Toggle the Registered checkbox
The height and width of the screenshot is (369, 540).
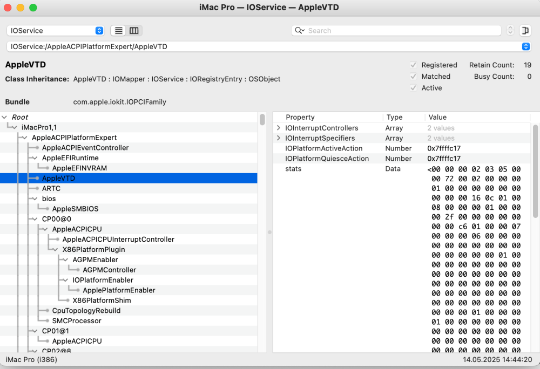[x=413, y=65]
